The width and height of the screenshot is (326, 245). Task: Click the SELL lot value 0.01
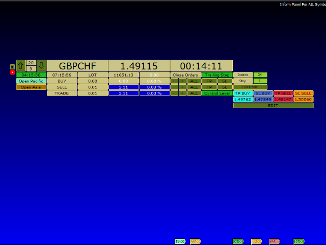click(93, 87)
